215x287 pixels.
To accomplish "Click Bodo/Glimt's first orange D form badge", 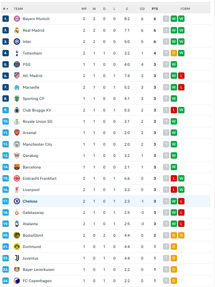I will tap(174, 235).
